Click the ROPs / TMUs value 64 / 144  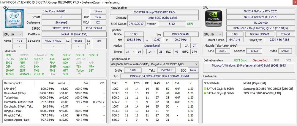tap(235, 40)
